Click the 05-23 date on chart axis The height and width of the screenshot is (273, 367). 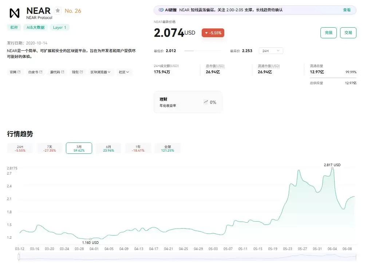[287, 249]
